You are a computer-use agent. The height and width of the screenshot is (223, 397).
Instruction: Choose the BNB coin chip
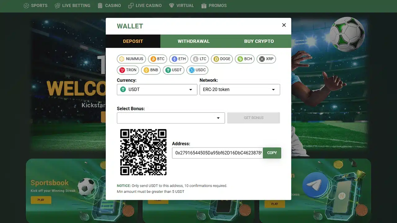[151, 70]
